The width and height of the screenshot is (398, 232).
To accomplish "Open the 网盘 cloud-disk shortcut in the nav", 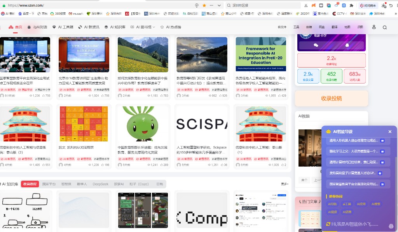I will coord(322,27).
